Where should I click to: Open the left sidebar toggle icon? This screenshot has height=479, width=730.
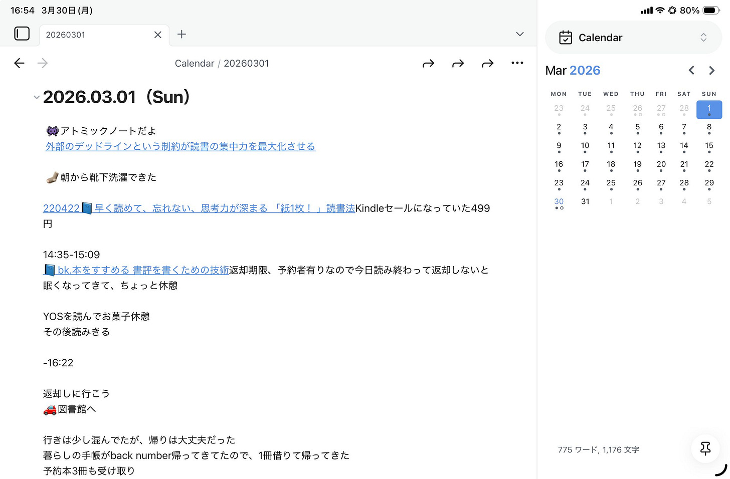pos(22,33)
